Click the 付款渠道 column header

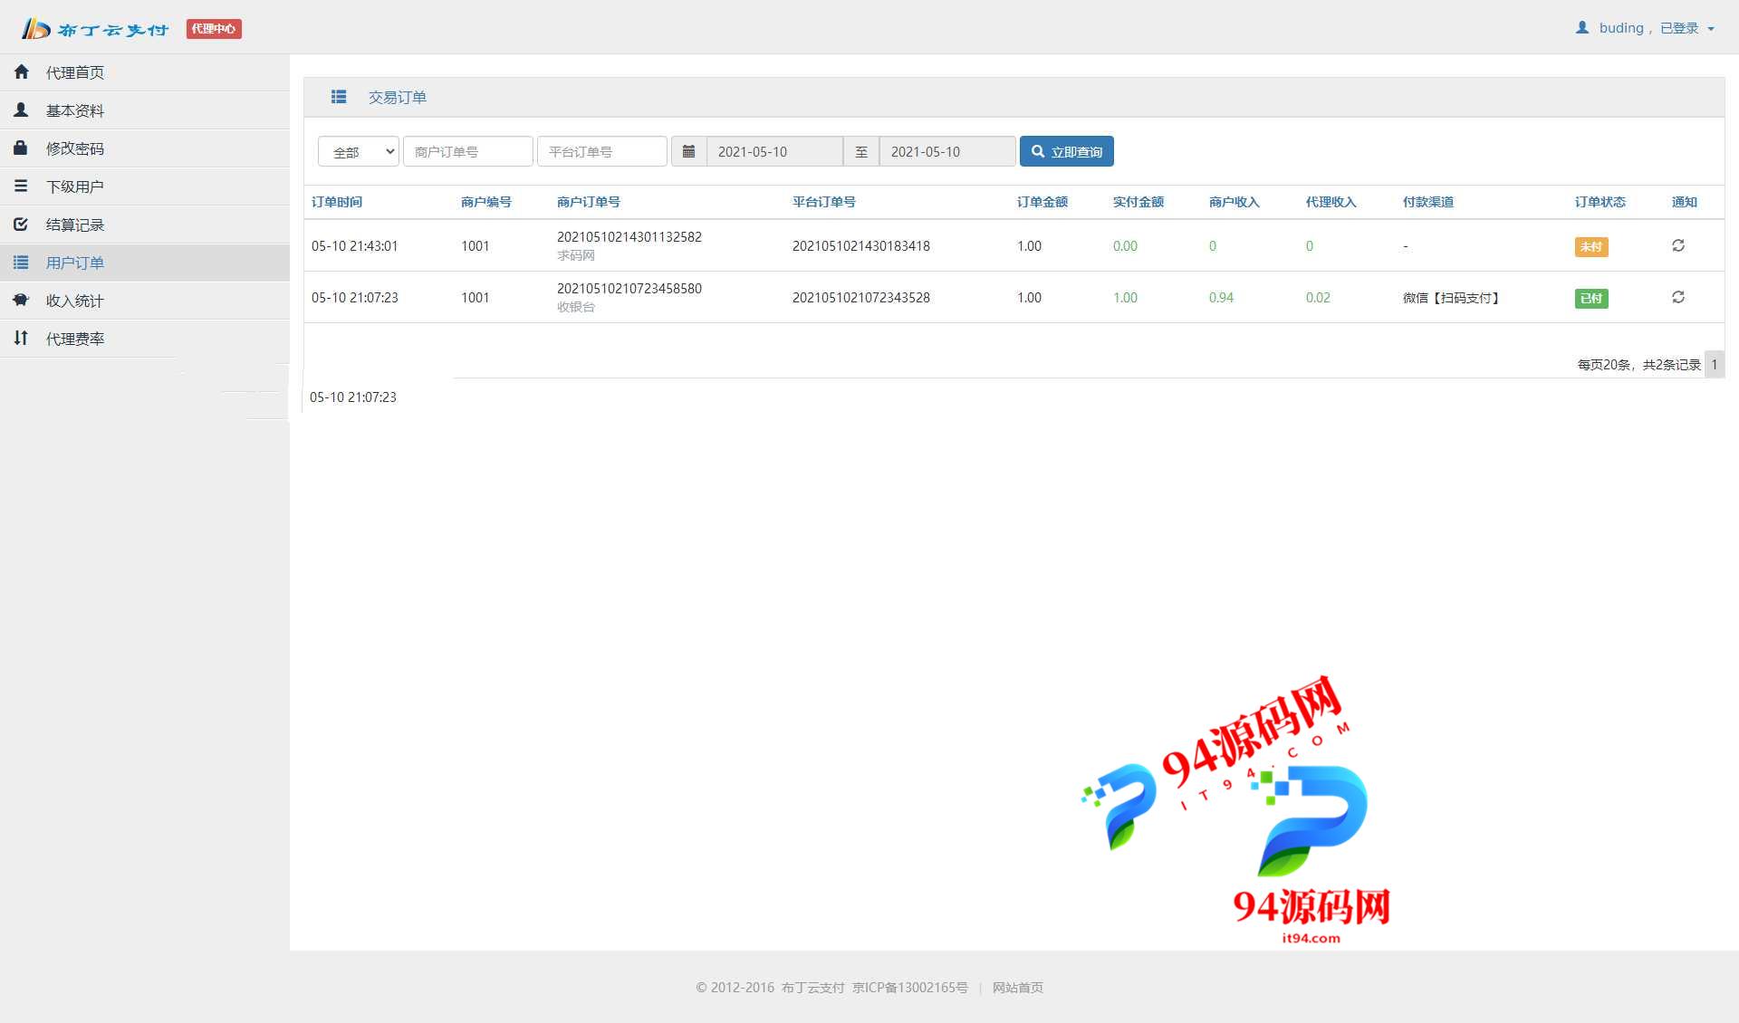click(x=1428, y=202)
